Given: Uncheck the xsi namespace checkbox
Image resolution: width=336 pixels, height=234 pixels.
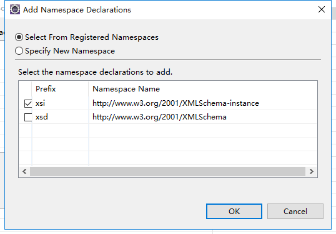Looking at the screenshot, I should [x=28, y=103].
